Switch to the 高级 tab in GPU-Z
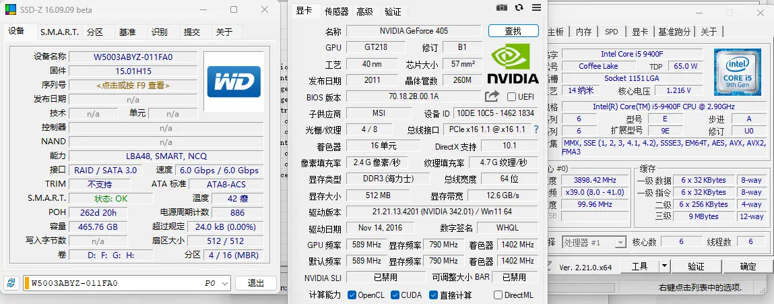The image size is (774, 304). click(365, 12)
